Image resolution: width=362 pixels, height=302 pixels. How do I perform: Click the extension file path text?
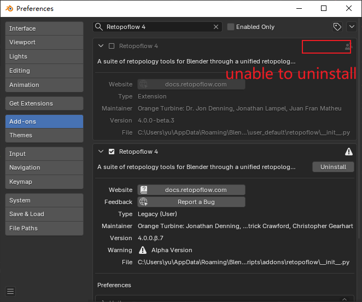pos(244,132)
